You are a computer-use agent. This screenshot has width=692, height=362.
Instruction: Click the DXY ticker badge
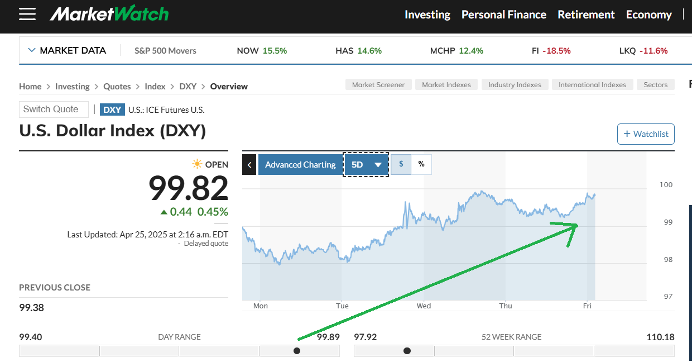[x=112, y=109]
